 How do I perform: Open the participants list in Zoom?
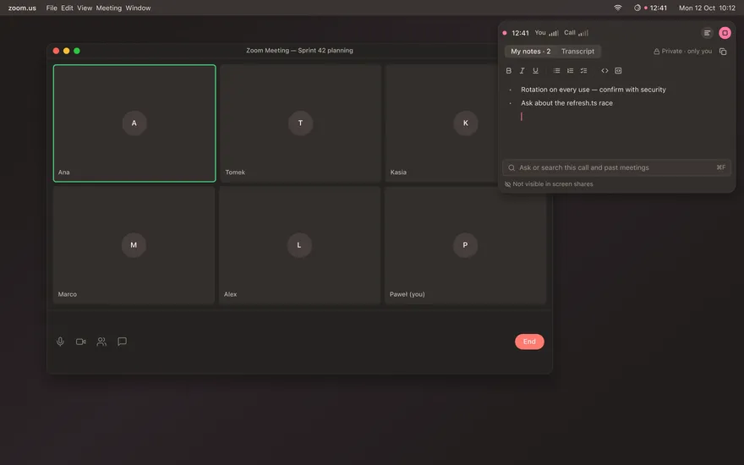tap(101, 342)
